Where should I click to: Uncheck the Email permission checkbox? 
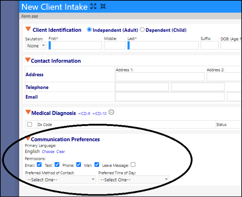[x=39, y=165]
